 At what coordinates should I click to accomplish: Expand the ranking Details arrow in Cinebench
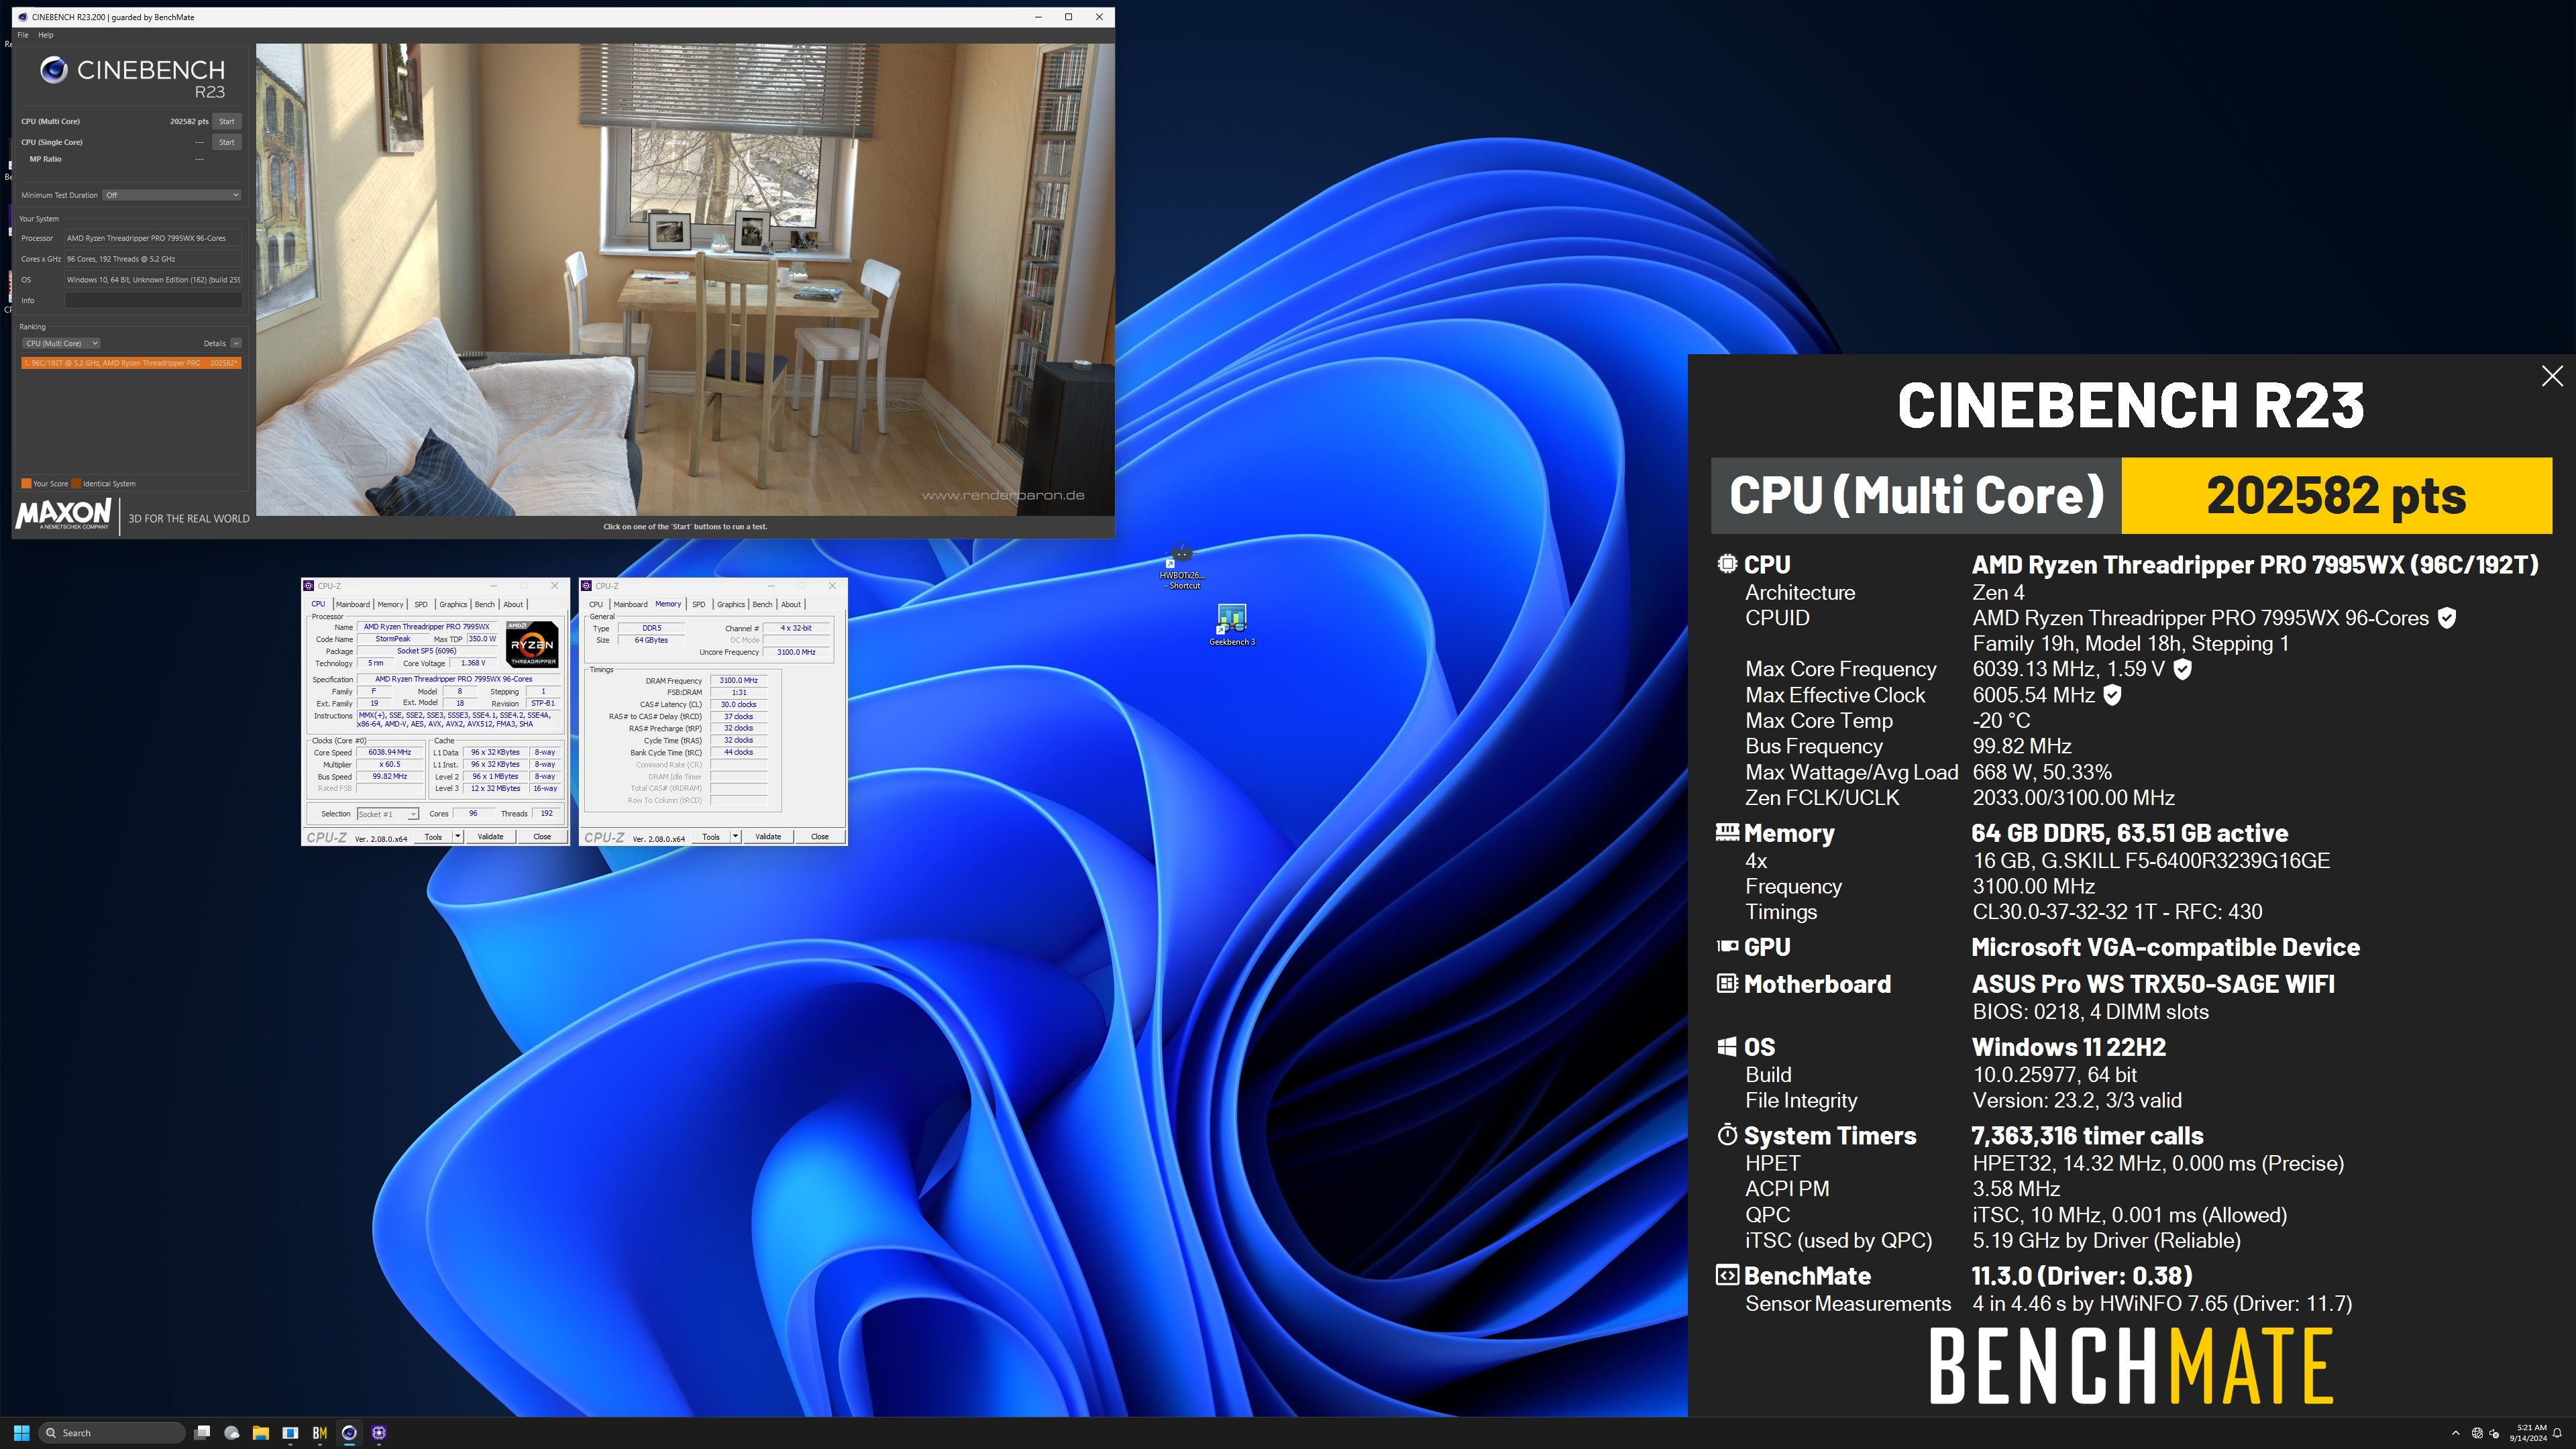click(x=236, y=343)
